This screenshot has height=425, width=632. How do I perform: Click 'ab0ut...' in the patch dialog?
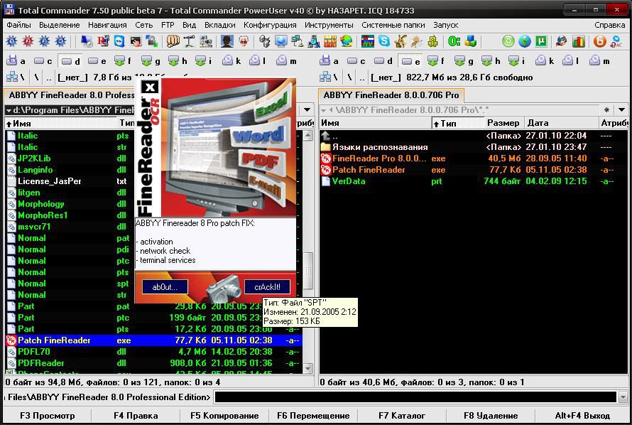(x=165, y=286)
